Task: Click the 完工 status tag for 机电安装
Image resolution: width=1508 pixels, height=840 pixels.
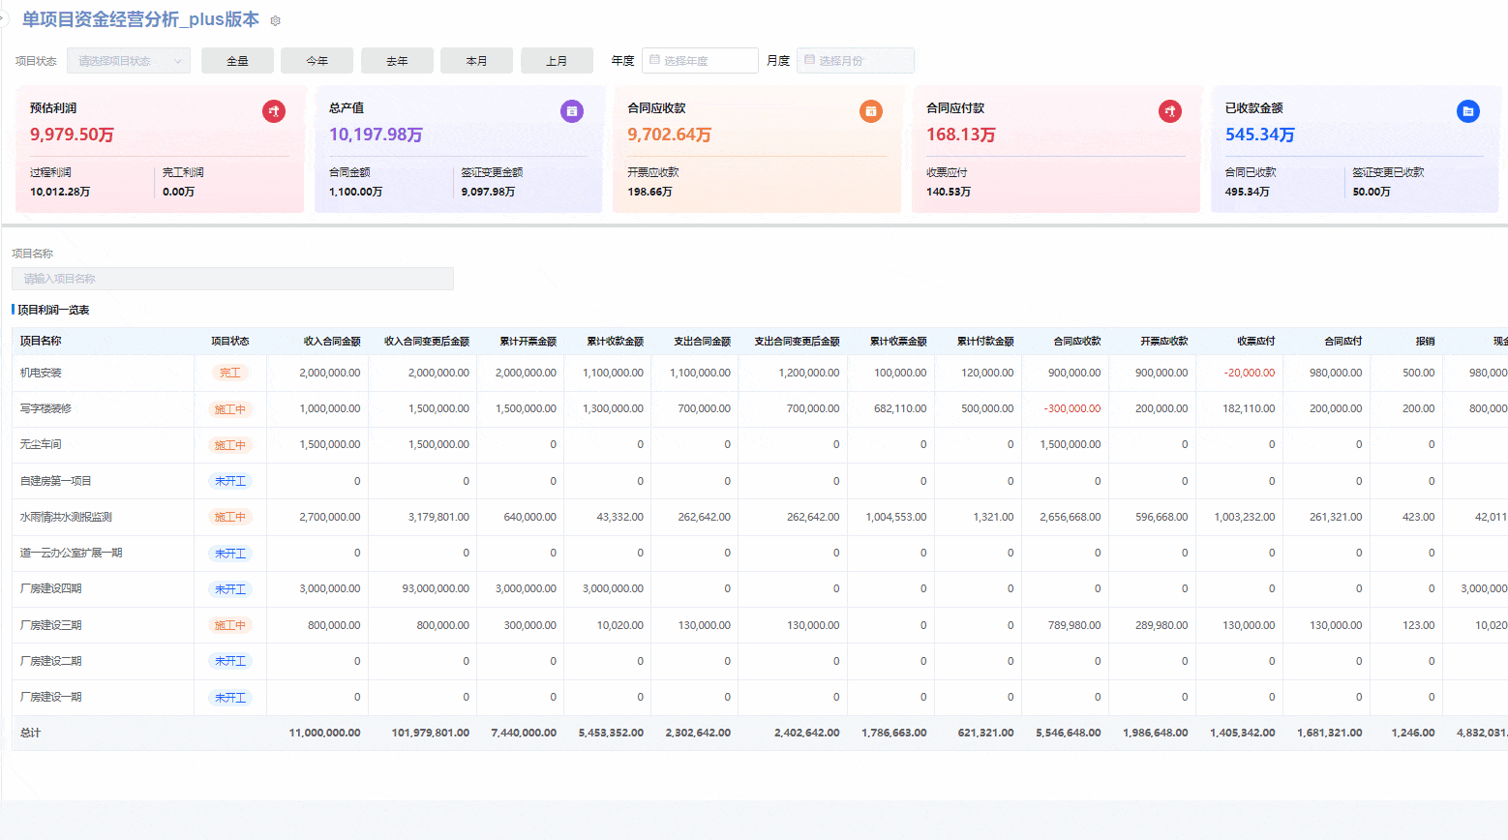Action: tap(230, 373)
